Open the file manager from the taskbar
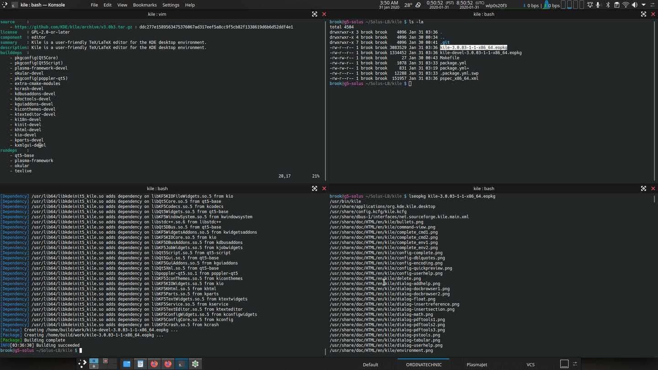Screen dimensions: 658x370 coord(127,364)
